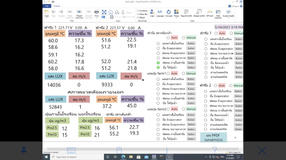
Task: Select Manual radio for ฟาร์ม เพาะต้นกล้า
Action: pos(183,38)
